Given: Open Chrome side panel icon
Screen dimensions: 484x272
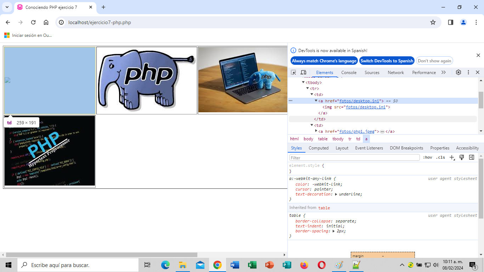Looking at the screenshot, I should (x=450, y=22).
